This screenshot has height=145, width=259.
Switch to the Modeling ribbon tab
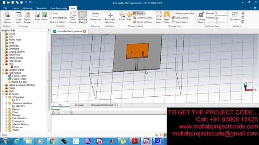pos(28,8)
